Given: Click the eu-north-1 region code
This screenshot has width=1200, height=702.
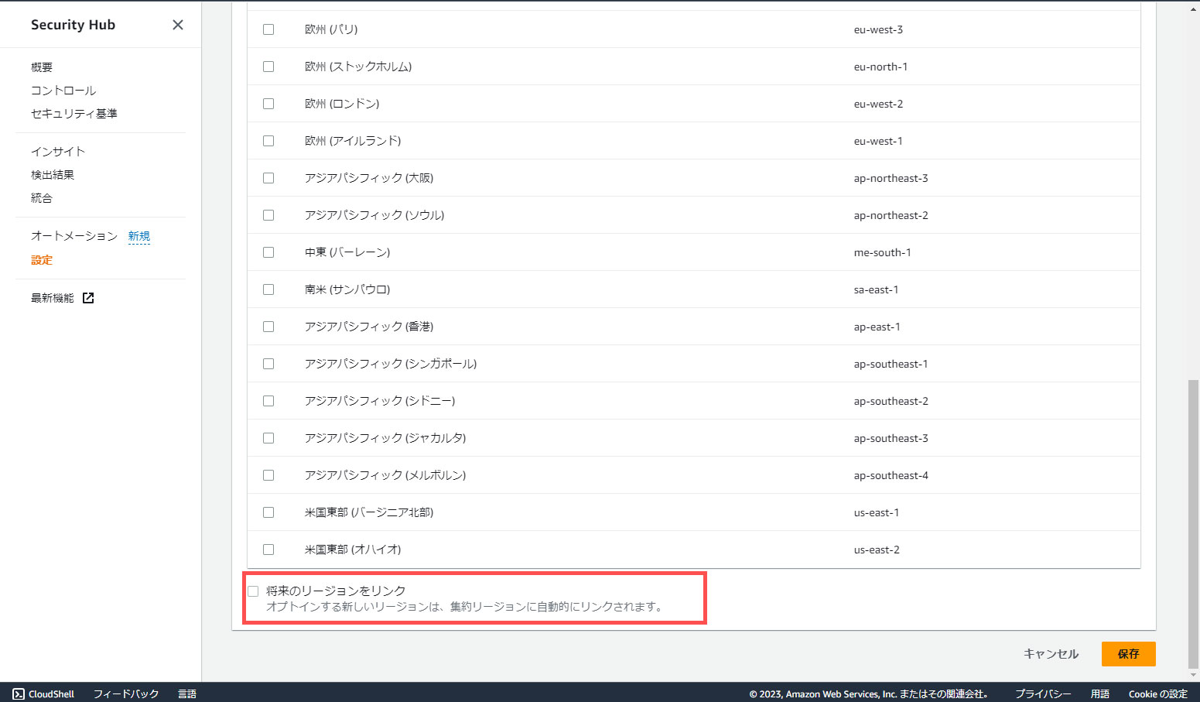Looking at the screenshot, I should pos(880,67).
